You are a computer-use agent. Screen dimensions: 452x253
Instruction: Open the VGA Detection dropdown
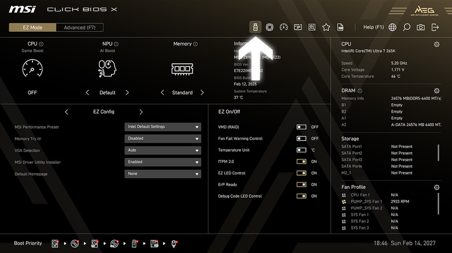[x=163, y=150]
